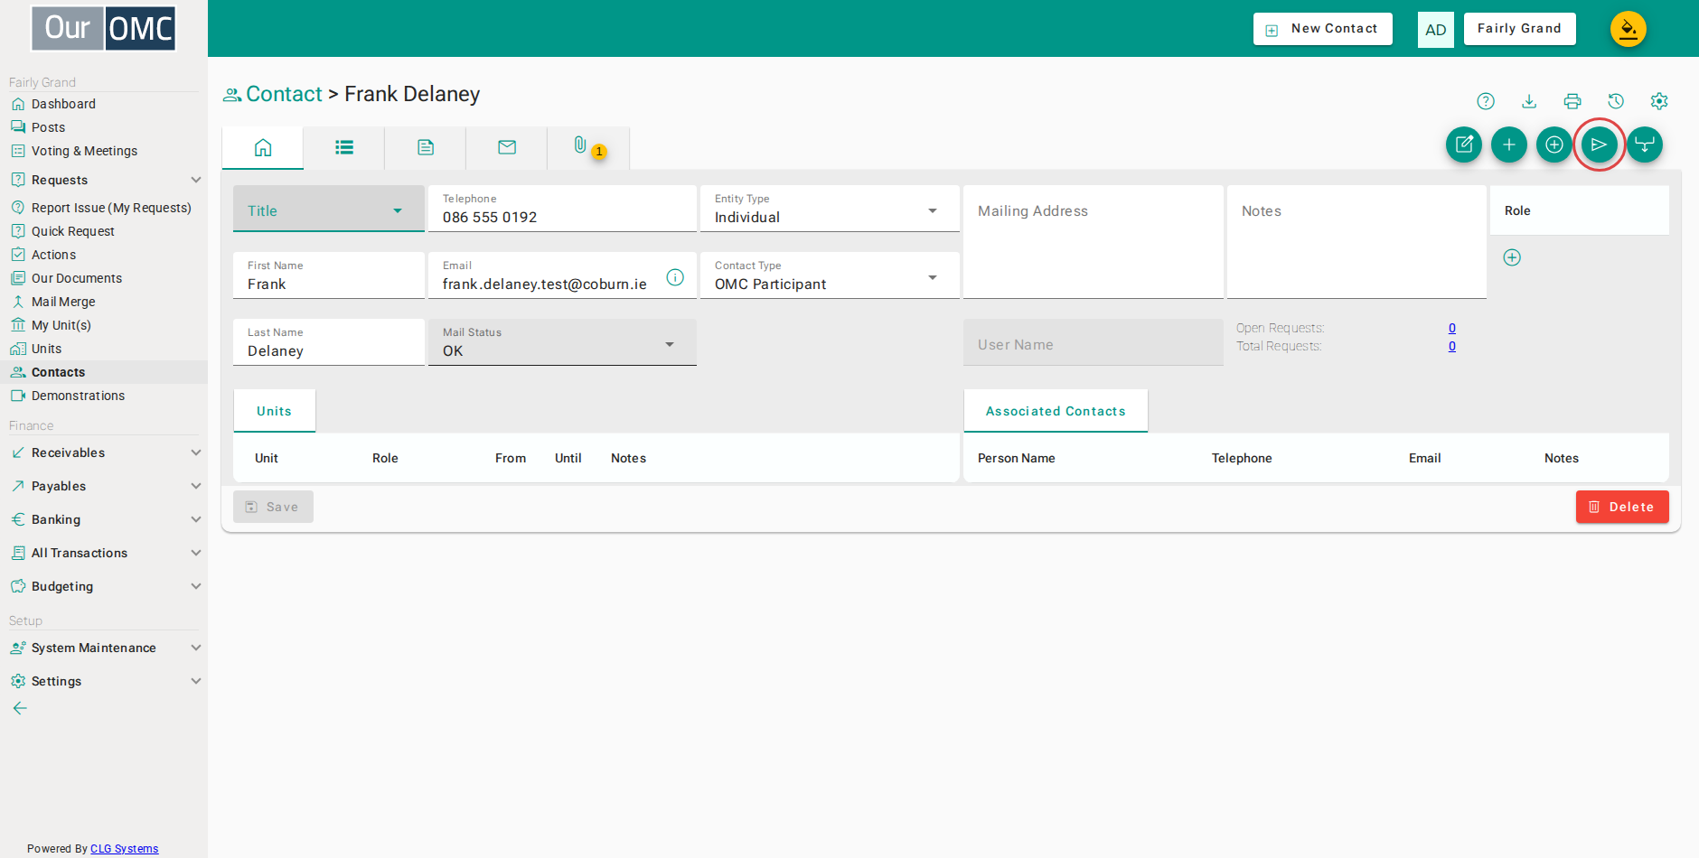Switch to the mail envelope tab
This screenshot has width=1699, height=858.
(507, 147)
